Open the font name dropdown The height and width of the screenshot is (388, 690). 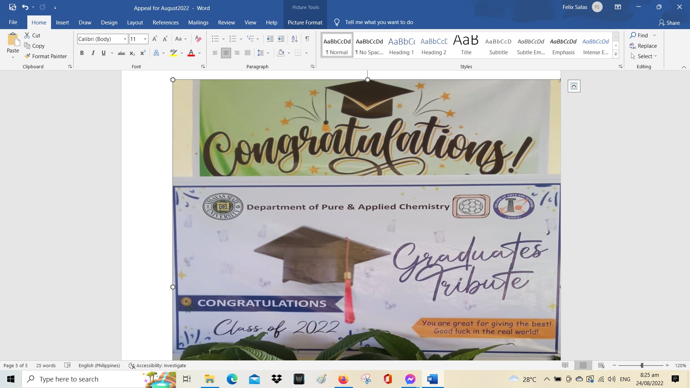coord(125,39)
